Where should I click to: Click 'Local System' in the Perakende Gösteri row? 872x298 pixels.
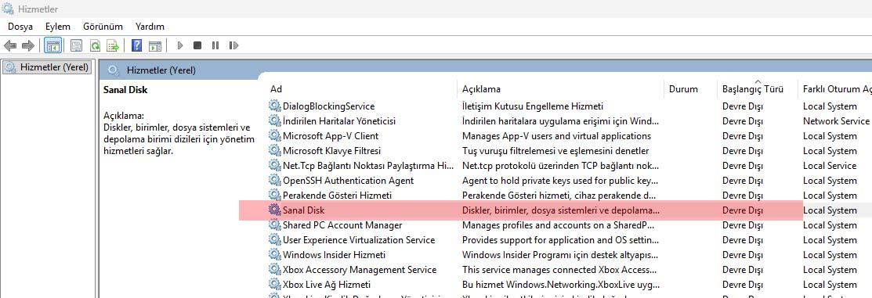(830, 196)
